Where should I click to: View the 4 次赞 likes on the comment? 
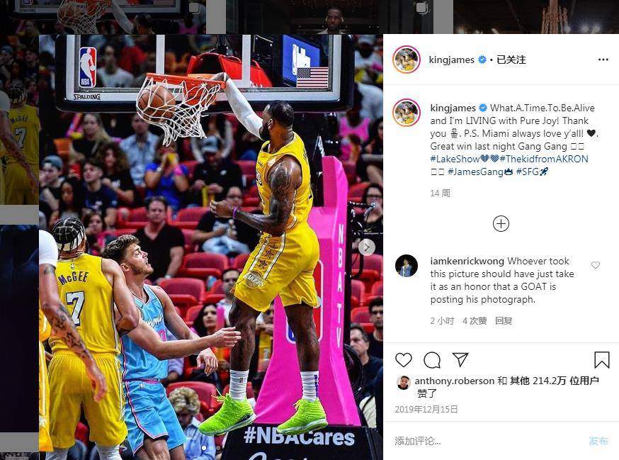coord(475,320)
